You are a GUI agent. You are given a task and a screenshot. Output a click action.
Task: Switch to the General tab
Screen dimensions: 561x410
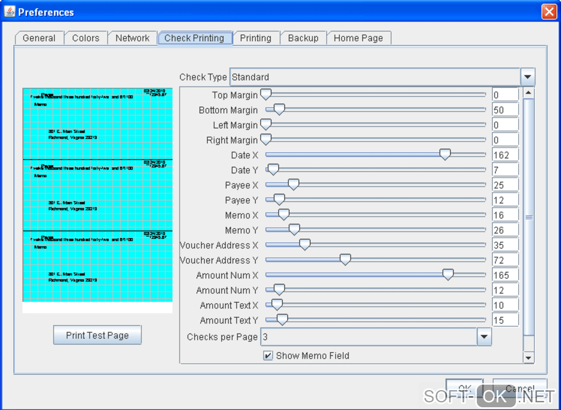(39, 38)
